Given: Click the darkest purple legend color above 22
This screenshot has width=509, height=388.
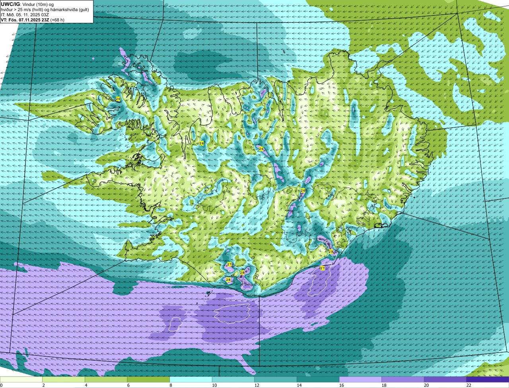Looking at the screenshot, I should point(488,379).
